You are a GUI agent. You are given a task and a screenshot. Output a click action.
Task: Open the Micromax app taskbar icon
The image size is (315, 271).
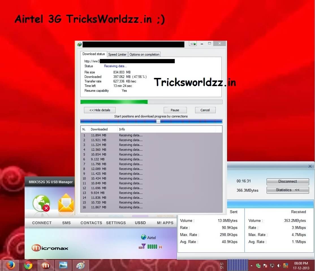(x=46, y=265)
